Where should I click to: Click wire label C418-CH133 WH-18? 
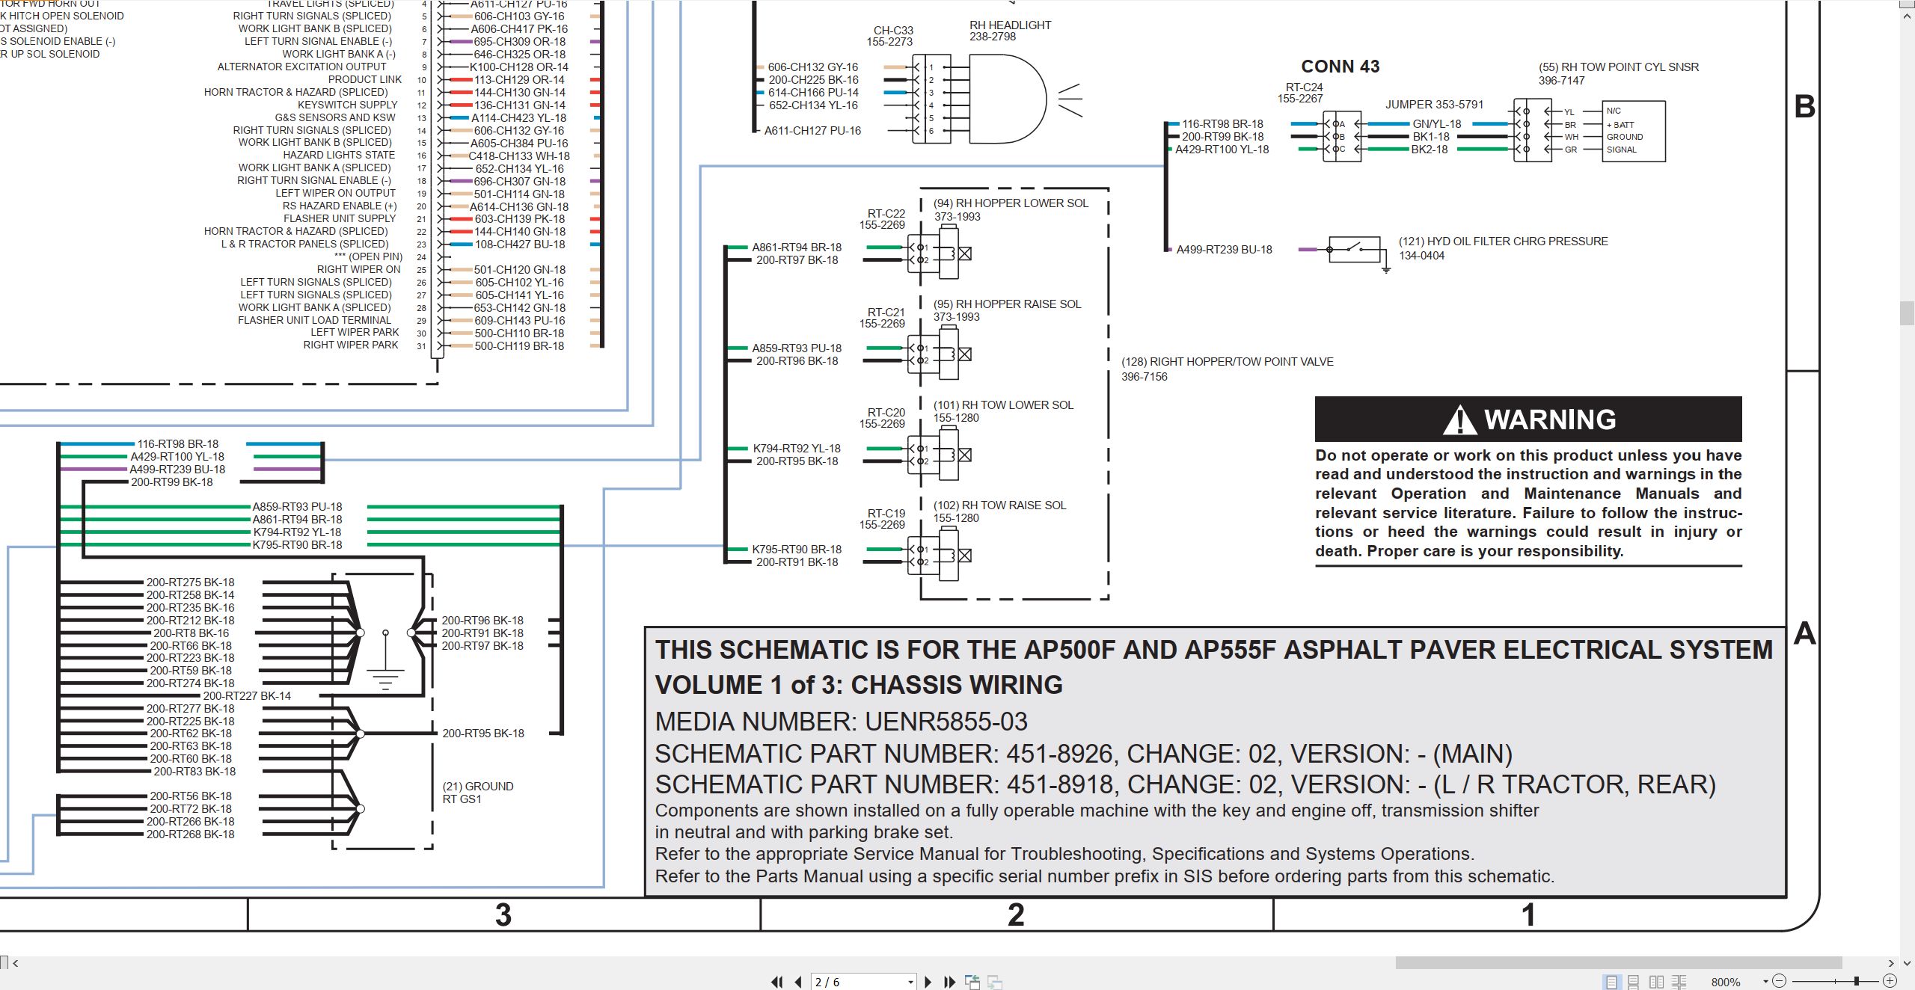(519, 156)
